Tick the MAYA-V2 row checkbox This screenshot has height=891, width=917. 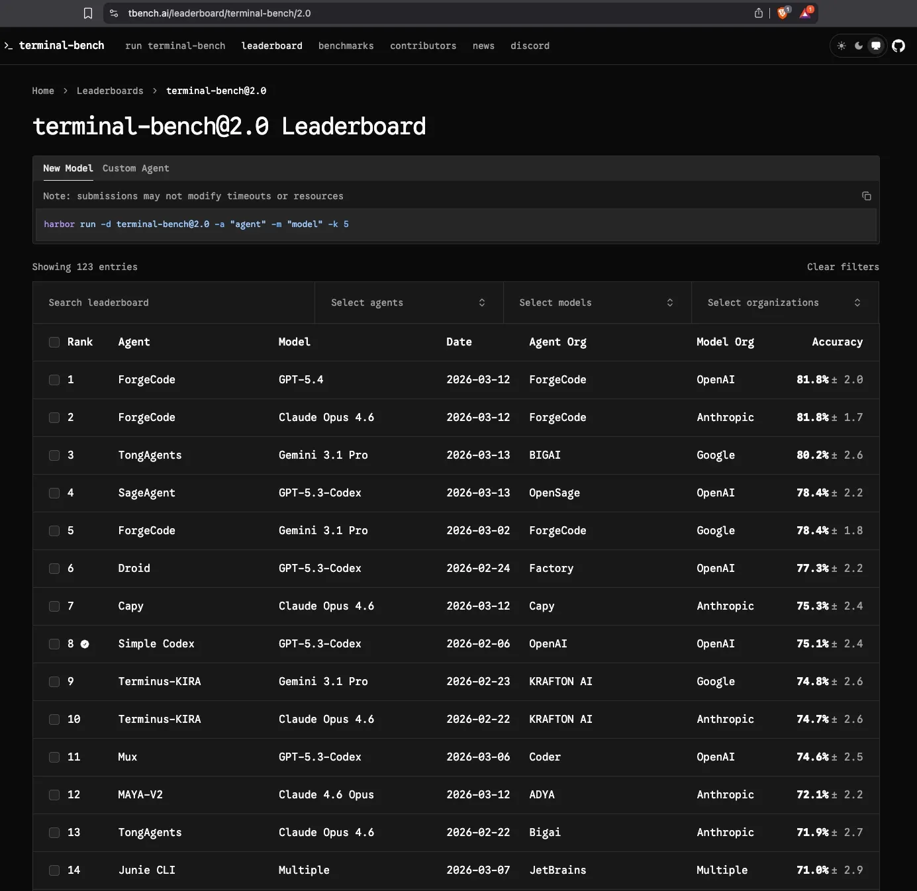point(54,795)
